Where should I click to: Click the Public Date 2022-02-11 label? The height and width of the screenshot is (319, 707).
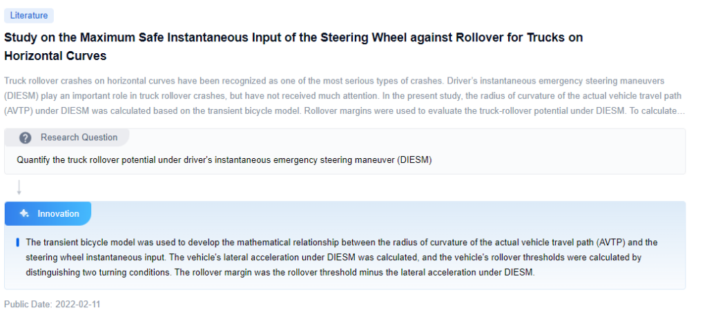pyautogui.click(x=52, y=304)
